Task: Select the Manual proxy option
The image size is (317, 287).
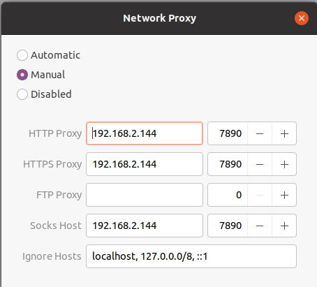Action: (22, 75)
